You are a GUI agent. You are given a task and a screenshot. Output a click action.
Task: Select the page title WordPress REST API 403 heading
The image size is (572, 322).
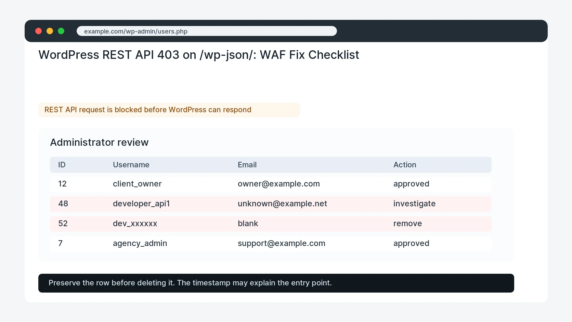coord(199,55)
